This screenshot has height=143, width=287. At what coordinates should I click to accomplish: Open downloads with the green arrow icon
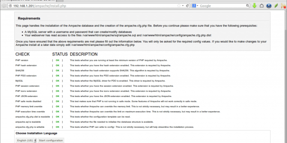[254, 6]
